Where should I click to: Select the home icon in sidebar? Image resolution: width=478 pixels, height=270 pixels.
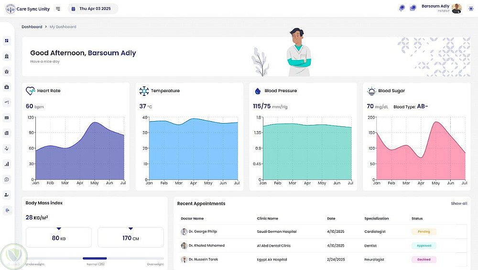pos(7,72)
